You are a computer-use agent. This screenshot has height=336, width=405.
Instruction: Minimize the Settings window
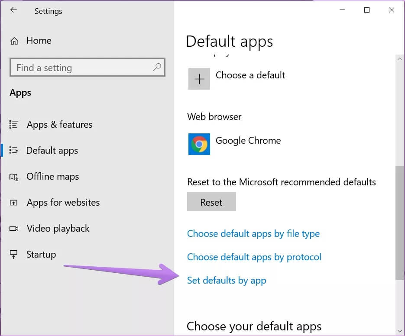(x=342, y=10)
